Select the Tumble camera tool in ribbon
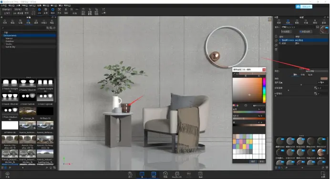This screenshot has width=330, height=179. 52,11
